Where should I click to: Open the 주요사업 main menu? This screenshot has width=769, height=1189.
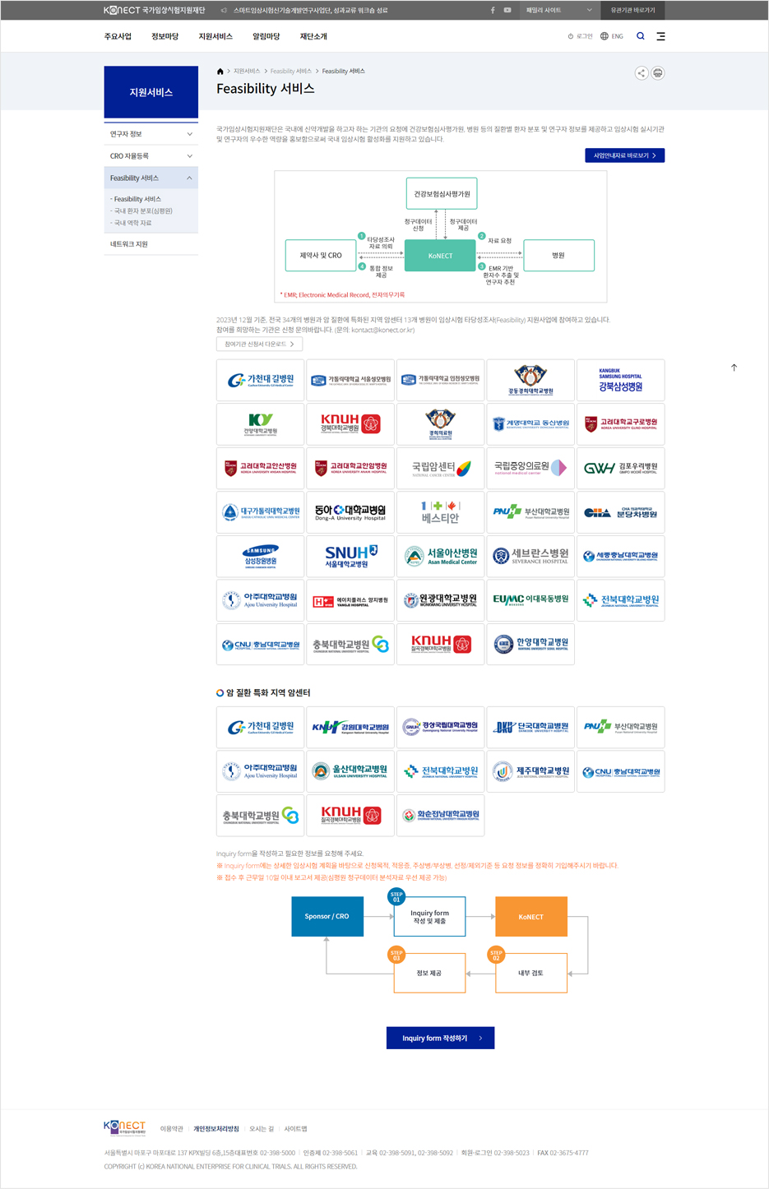pyautogui.click(x=118, y=36)
